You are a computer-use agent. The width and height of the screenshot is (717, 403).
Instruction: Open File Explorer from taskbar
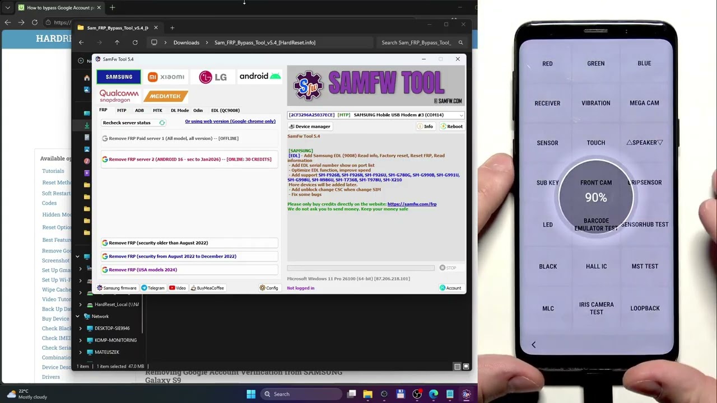367,394
